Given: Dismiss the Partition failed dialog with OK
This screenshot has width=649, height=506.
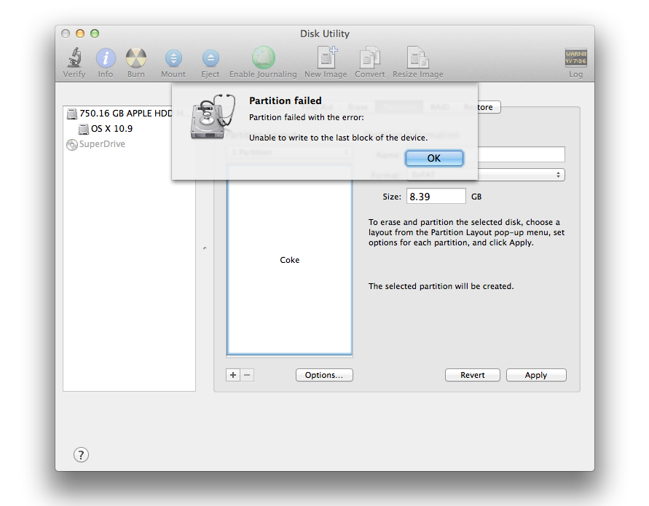Looking at the screenshot, I should click(x=434, y=158).
